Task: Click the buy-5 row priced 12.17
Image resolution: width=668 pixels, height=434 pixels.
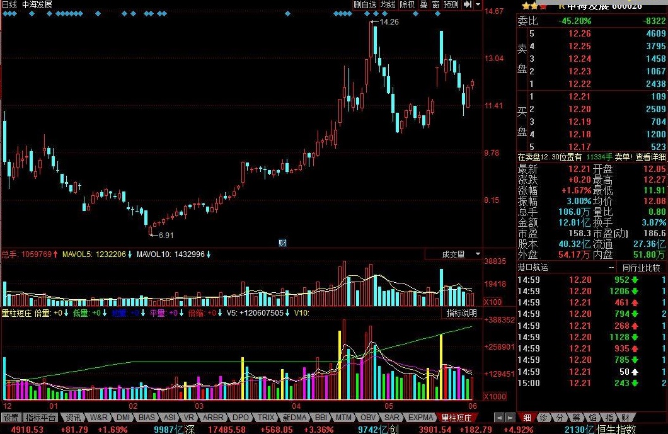Action: 597,147
